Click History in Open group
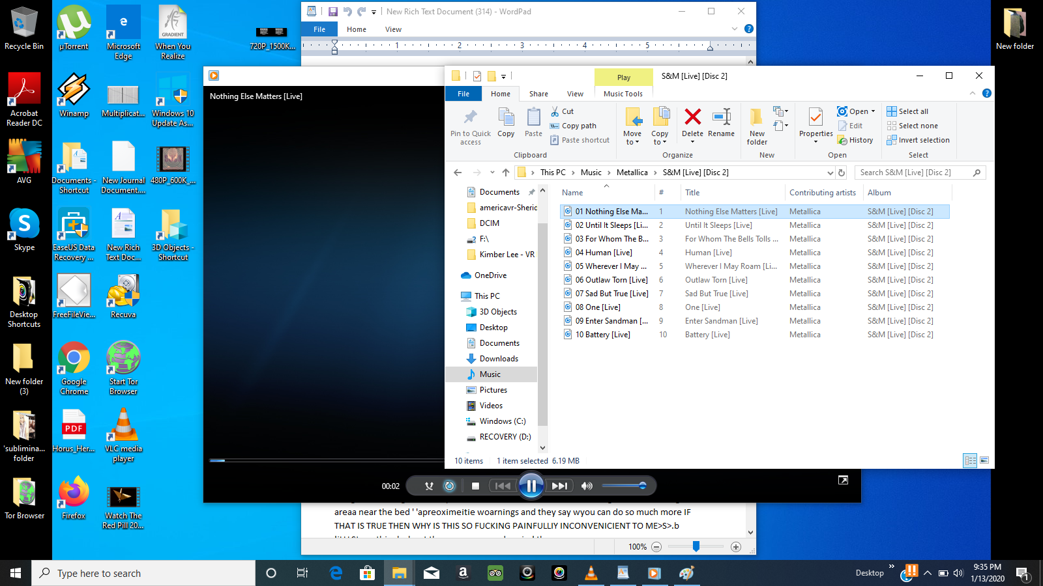Screen dimensions: 1043x586 (x=855, y=140)
